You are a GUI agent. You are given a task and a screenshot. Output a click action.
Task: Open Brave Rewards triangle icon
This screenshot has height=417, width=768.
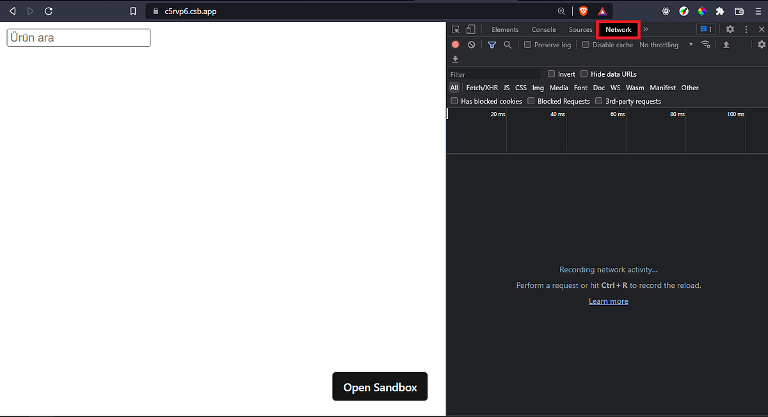pyautogui.click(x=602, y=11)
